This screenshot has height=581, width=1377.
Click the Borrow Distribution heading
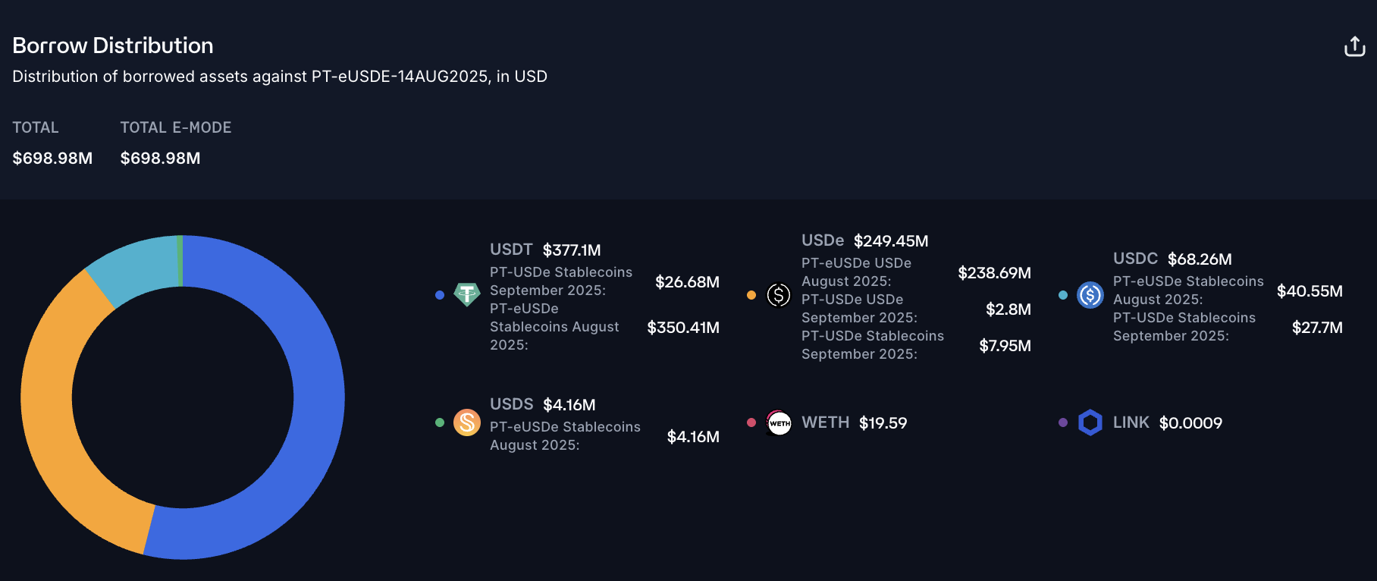(x=113, y=46)
